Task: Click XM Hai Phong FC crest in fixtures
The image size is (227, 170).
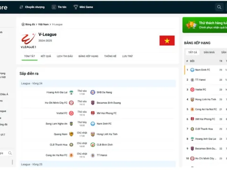Action: 93,113
